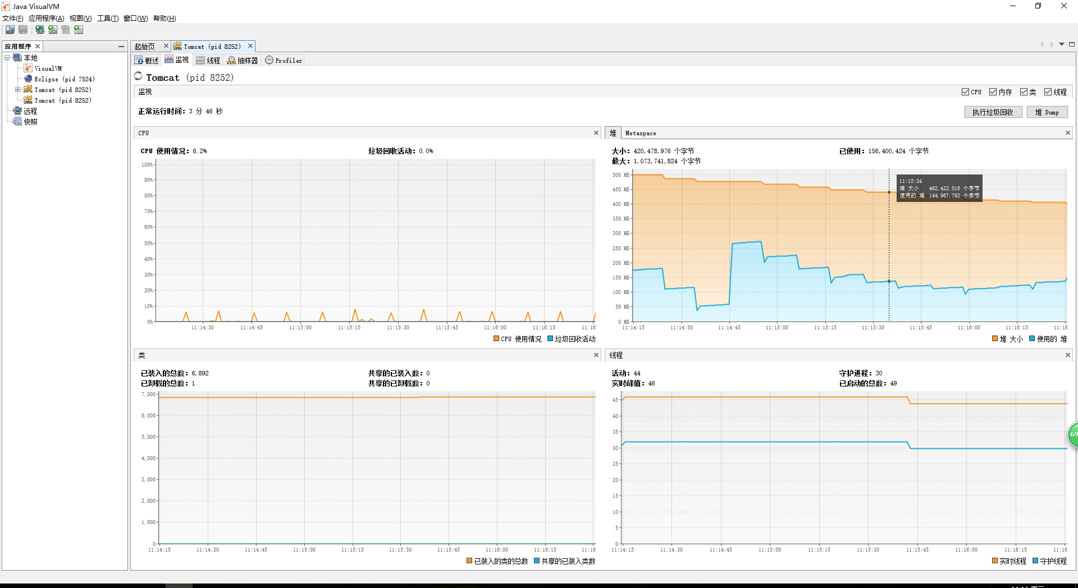Collapse the 本地 tree node
The width and height of the screenshot is (1078, 588).
click(x=7, y=58)
